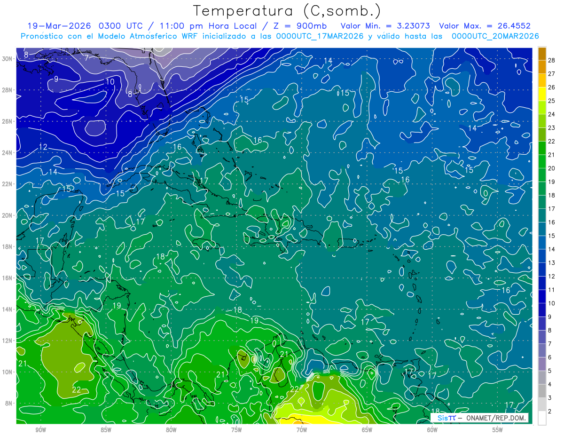Click the 75W longitude axis label
564x436 pixels.
click(236, 430)
